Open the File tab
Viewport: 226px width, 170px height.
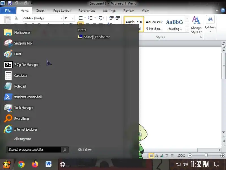pos(8,10)
